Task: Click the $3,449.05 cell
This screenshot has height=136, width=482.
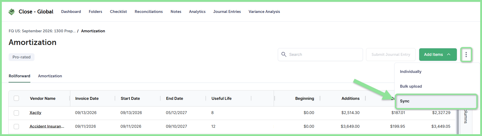Action: (x=441, y=126)
